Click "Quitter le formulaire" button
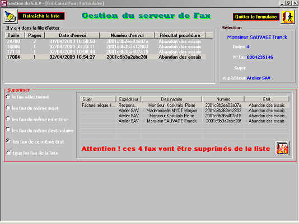Viewport: 299px width, 224px height. [256, 17]
